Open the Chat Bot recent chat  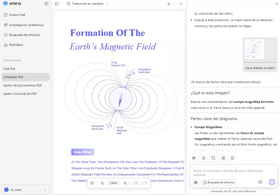[x=26, y=69]
